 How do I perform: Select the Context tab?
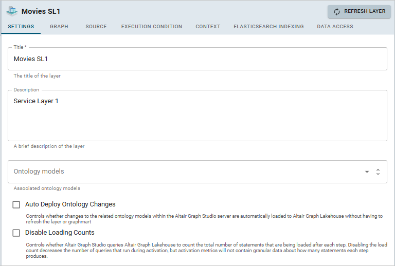click(x=208, y=27)
